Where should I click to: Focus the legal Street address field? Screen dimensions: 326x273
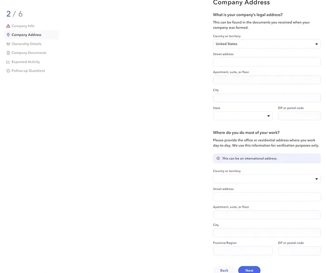click(267, 62)
